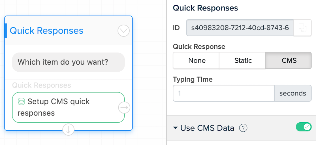Click the Quick Responses node title
Viewport: 316px width, 145px height.
46,31
